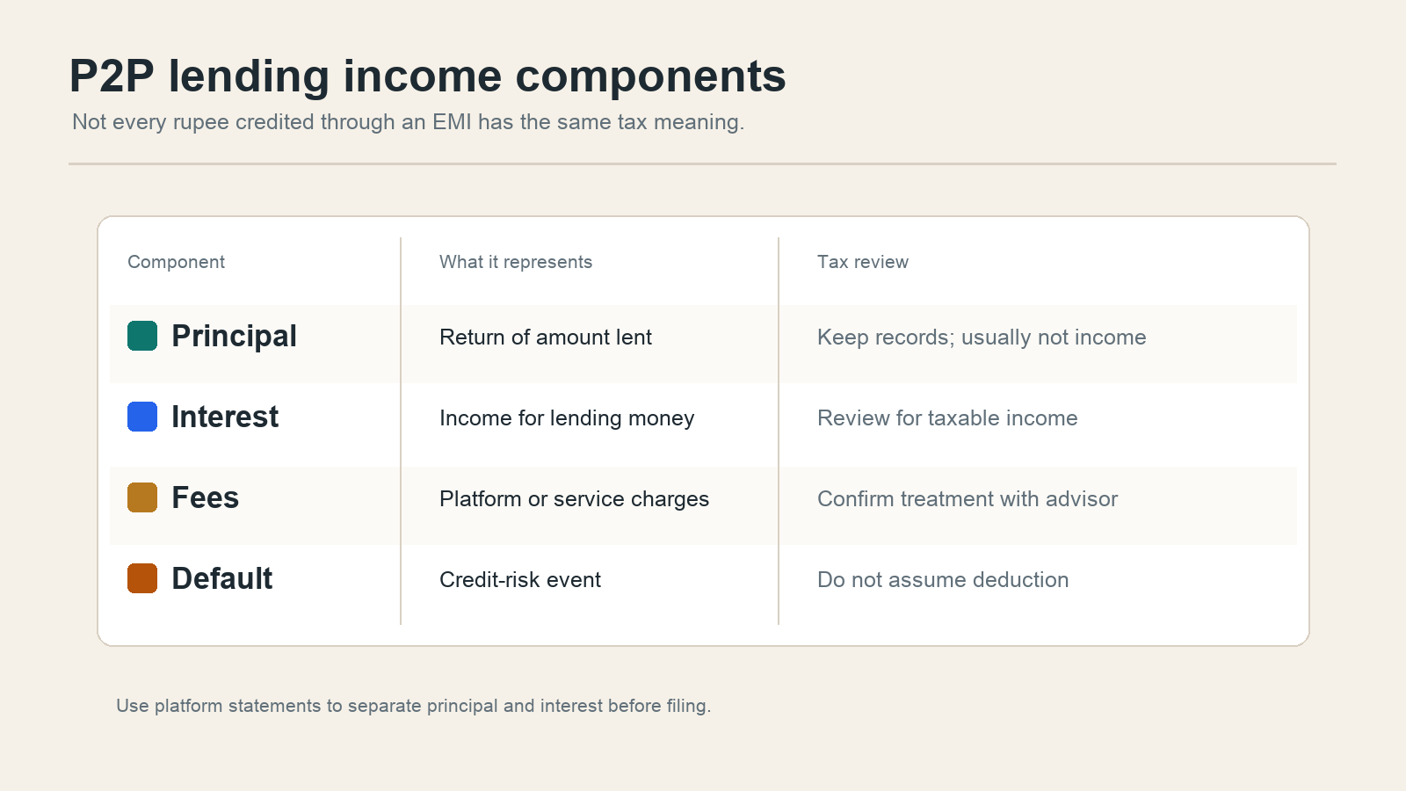Click 'Confirm treatment with advisor' text
This screenshot has width=1406, height=791.
[968, 499]
